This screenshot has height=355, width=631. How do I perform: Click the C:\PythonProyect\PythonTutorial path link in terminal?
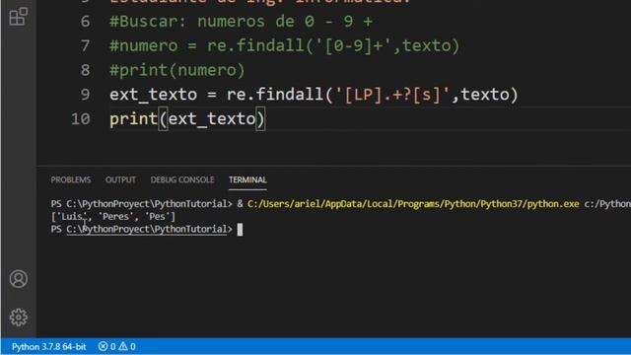(147, 230)
